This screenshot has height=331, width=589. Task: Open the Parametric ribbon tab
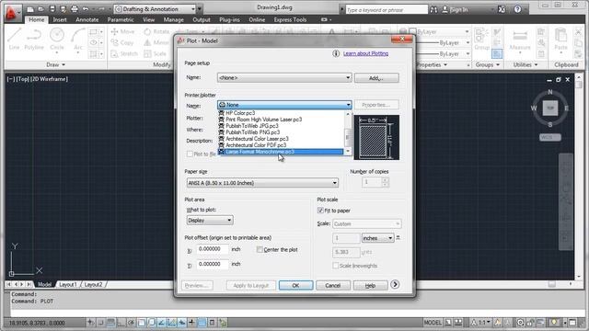point(121,19)
